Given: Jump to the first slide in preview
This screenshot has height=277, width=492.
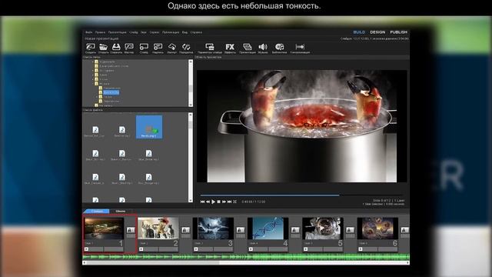Looking at the screenshot, I should pyautogui.click(x=202, y=202).
